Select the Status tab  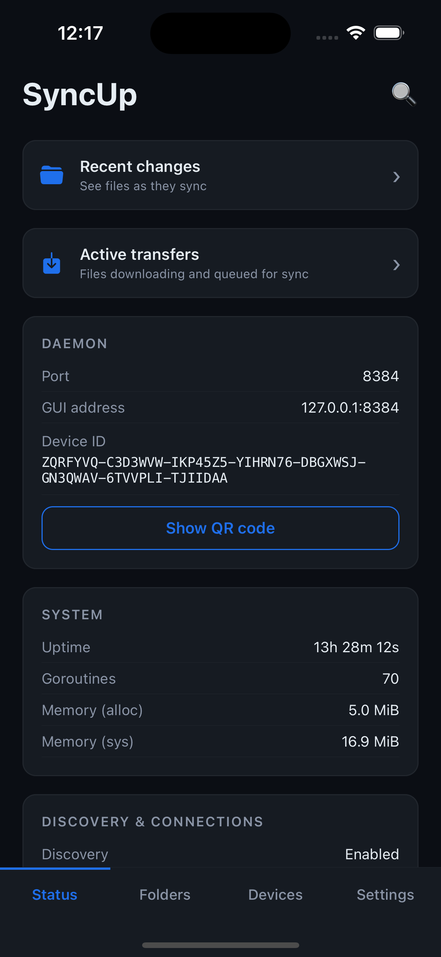tap(55, 894)
